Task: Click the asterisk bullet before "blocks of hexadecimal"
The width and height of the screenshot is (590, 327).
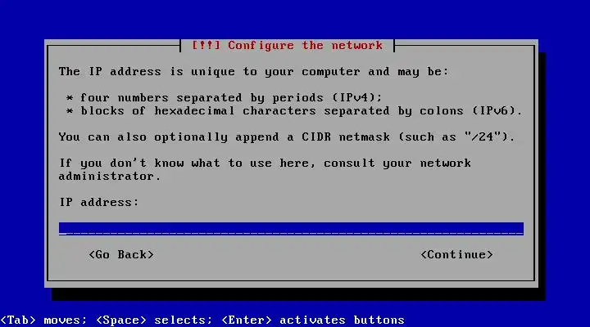Action: pos(70,111)
